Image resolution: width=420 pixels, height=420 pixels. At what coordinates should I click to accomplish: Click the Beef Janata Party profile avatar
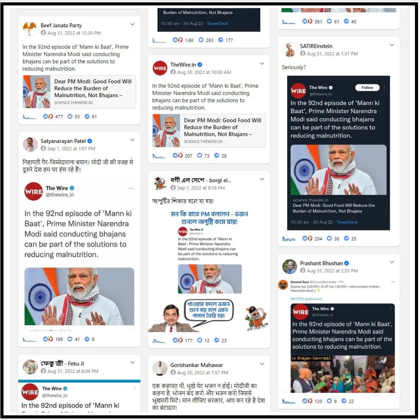pyautogui.click(x=30, y=29)
